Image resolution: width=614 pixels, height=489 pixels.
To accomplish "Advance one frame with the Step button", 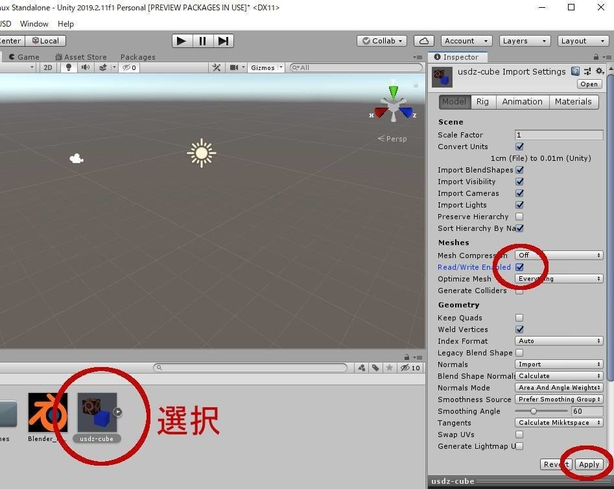I will [x=223, y=41].
